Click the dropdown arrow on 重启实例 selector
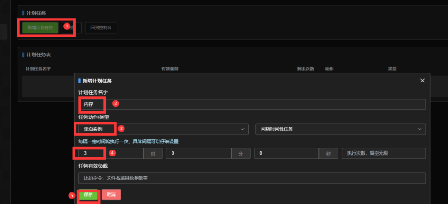 point(242,129)
